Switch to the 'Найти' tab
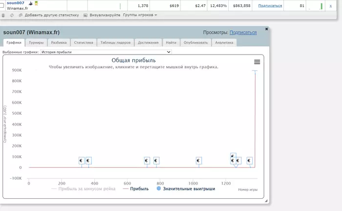Image resolution: width=342 pixels, height=211 pixels. [171, 42]
